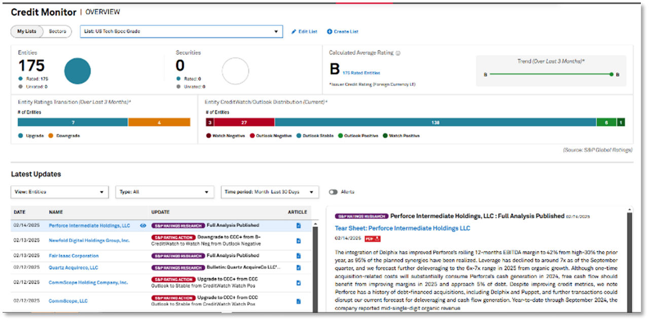Select the My Lists toggle option
Screen dimensions: 649x321
tap(27, 31)
